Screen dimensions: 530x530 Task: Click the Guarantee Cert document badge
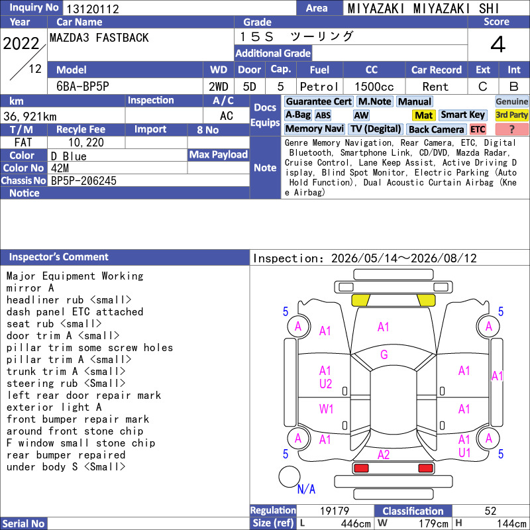coord(319,102)
